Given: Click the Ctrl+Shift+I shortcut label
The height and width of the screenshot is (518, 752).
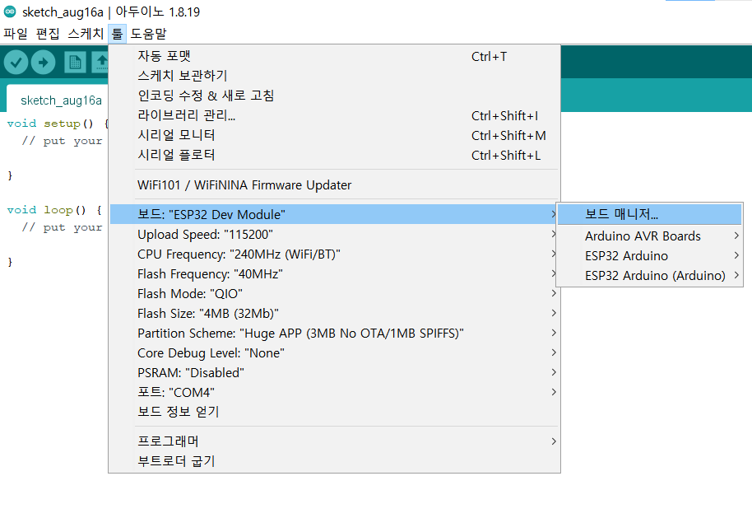Looking at the screenshot, I should (504, 116).
